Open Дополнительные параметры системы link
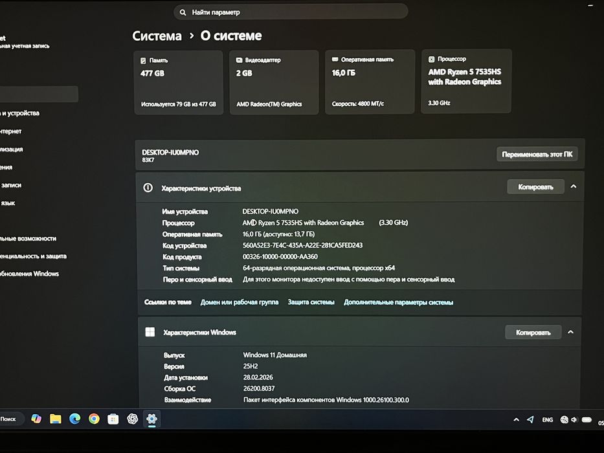 click(x=398, y=302)
